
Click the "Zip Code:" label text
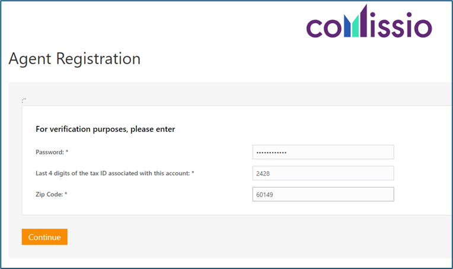(49, 194)
